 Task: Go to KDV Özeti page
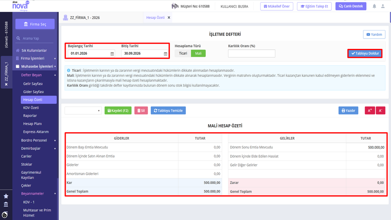(31, 108)
